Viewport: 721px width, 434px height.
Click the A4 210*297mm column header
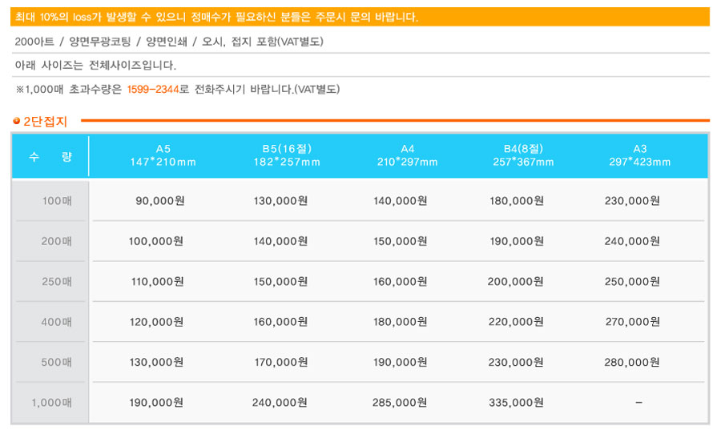pyautogui.click(x=407, y=155)
